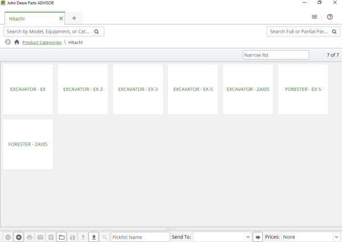
Task: Open the FORESTER - EX-5 category tile
Action: click(303, 89)
